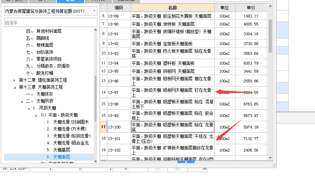315x191 pixels.
Task: Click price cell 7132.77
Action: coord(251,139)
